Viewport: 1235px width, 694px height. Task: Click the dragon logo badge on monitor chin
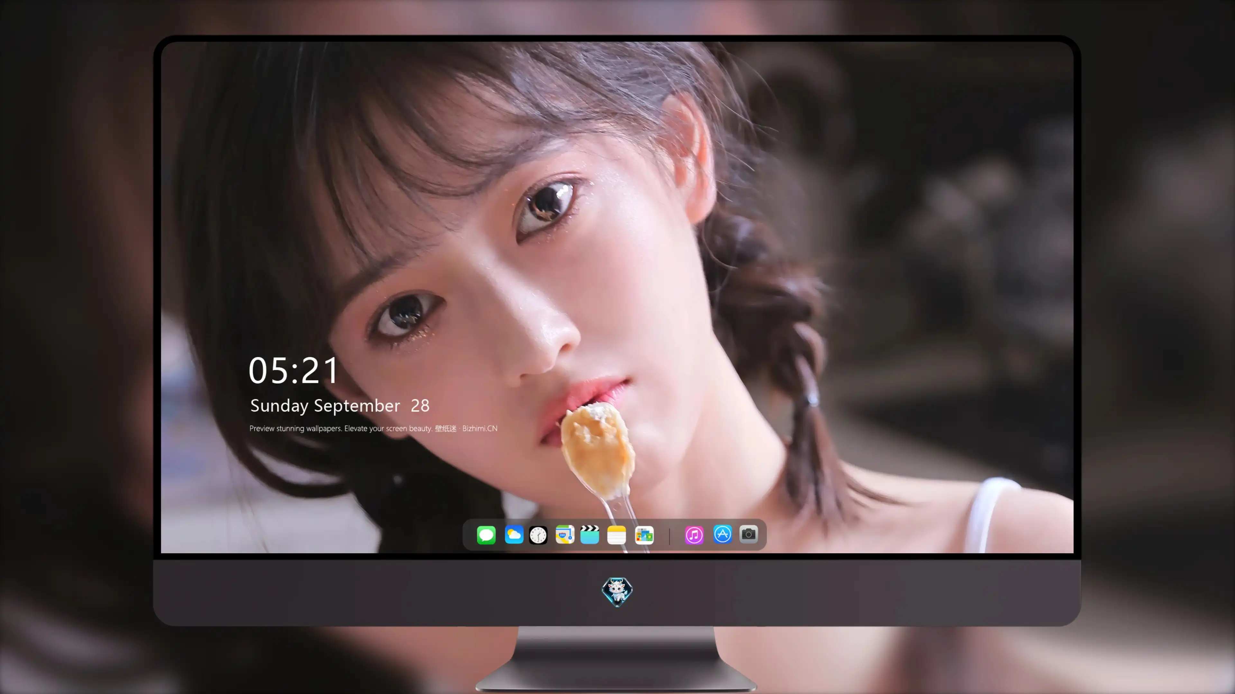pyautogui.click(x=617, y=592)
